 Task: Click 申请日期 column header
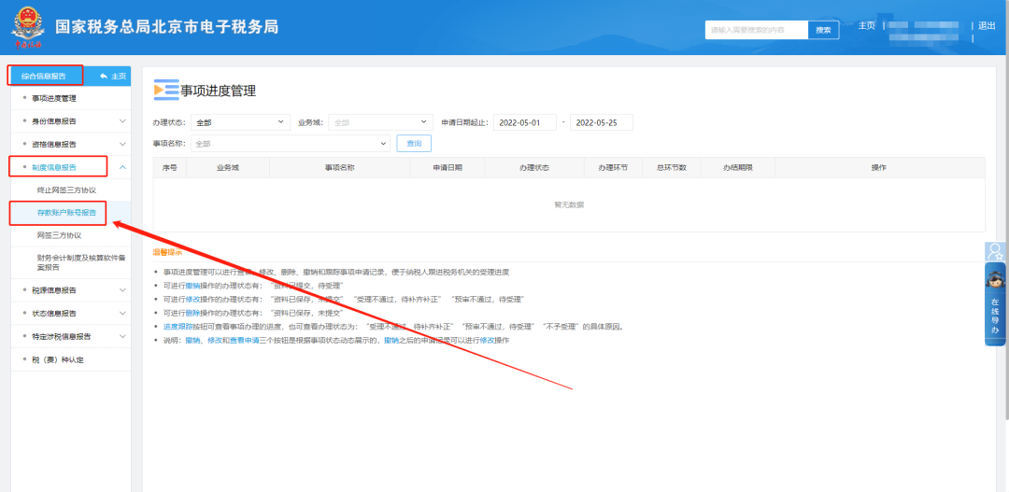coord(448,167)
